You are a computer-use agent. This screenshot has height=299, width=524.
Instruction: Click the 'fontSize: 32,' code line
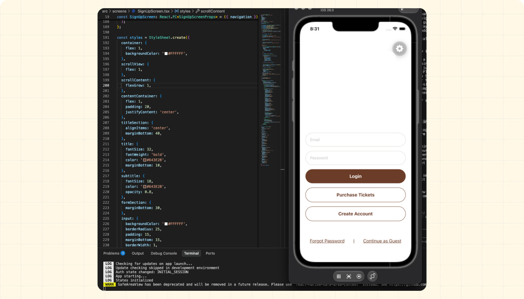[139, 149]
